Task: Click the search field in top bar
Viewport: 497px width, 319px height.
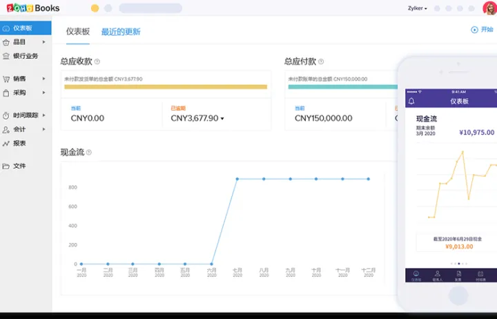Action: coord(150,8)
